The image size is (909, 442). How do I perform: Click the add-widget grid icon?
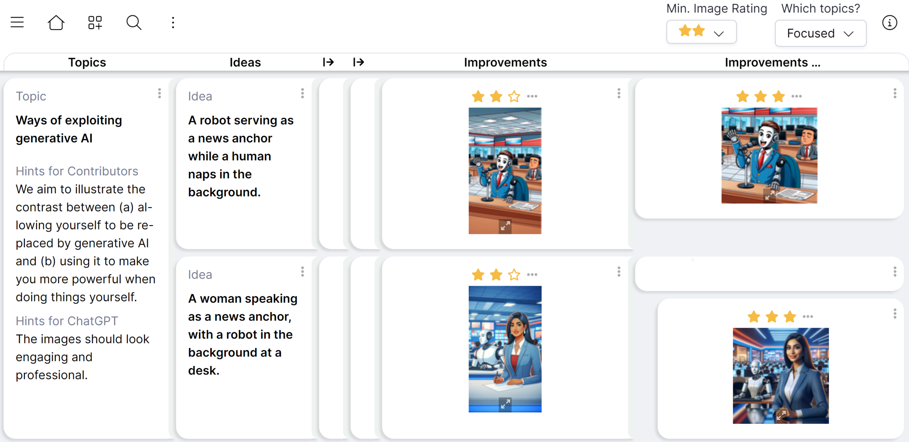coord(95,22)
